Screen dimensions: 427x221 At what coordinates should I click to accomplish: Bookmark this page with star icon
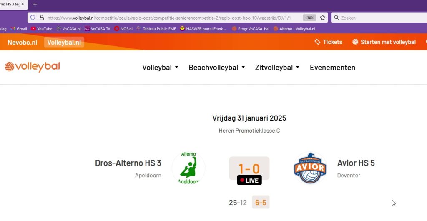click(x=322, y=18)
